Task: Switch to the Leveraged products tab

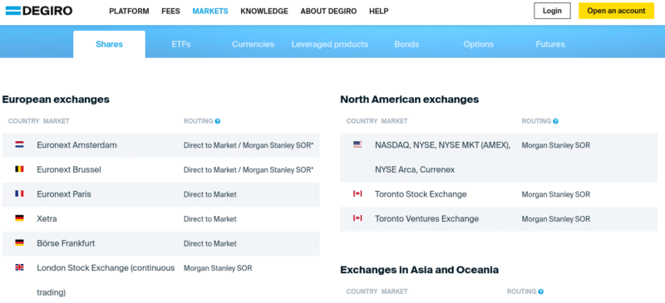Action: 329,44
